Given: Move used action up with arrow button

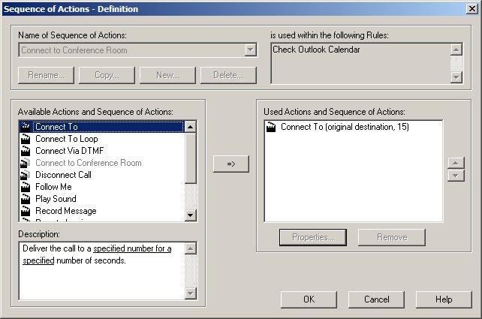Looking at the screenshot, I should pos(456,163).
